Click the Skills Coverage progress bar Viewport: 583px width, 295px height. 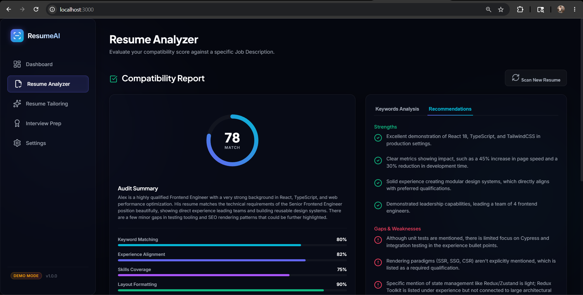pos(232,275)
